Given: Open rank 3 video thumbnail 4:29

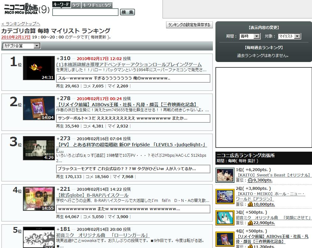Looking at the screenshot, I should (39, 148).
